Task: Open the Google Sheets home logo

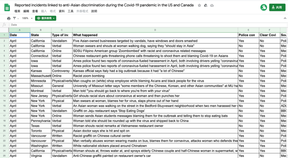Action: click(x=7, y=7)
